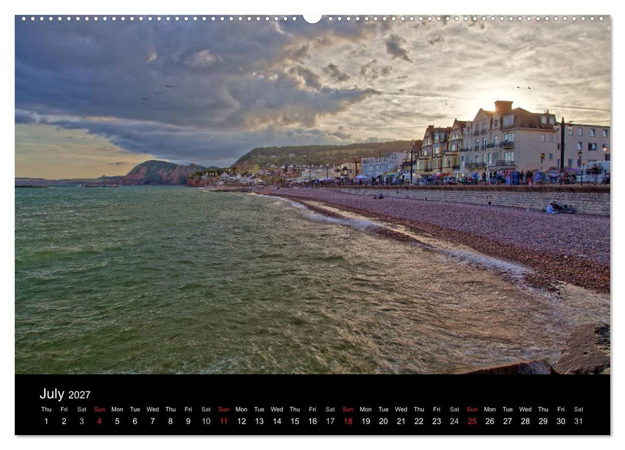Click the year '2027' label
This screenshot has width=625, height=450.
click(79, 395)
